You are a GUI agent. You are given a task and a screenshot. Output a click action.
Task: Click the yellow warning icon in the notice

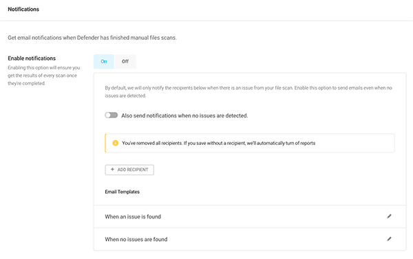click(x=115, y=143)
